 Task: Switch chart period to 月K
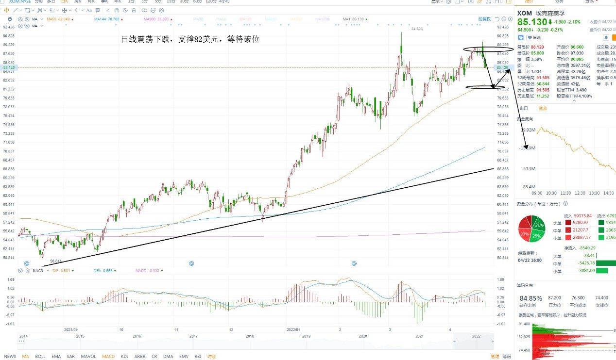point(91,1)
